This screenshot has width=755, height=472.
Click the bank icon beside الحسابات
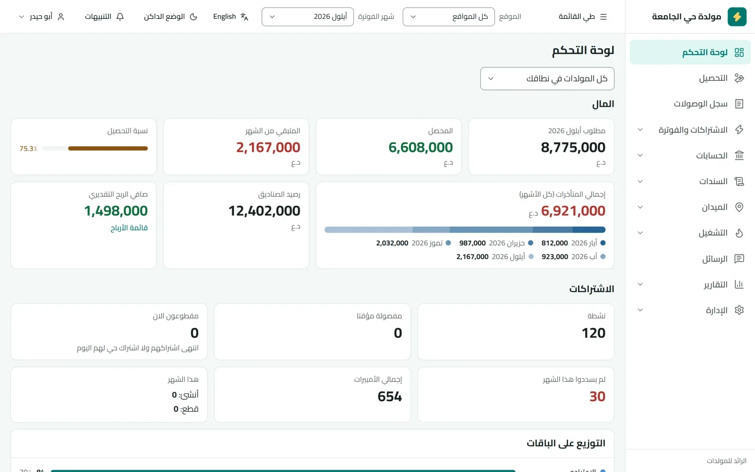tap(739, 155)
